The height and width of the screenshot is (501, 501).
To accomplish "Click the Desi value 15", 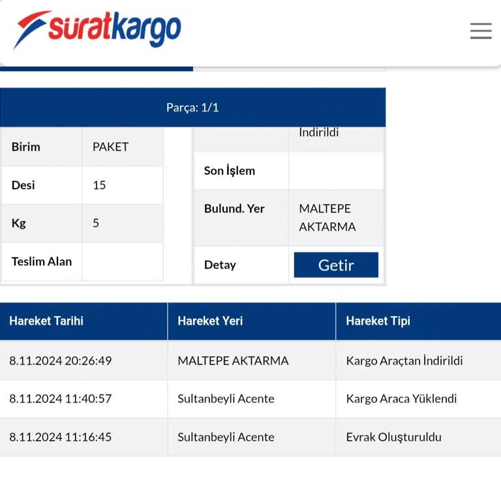I will tap(99, 185).
